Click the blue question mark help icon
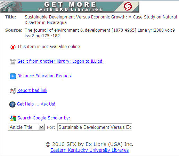Image resolution: width=179 pixels, height=156 pixels. pos(12,104)
